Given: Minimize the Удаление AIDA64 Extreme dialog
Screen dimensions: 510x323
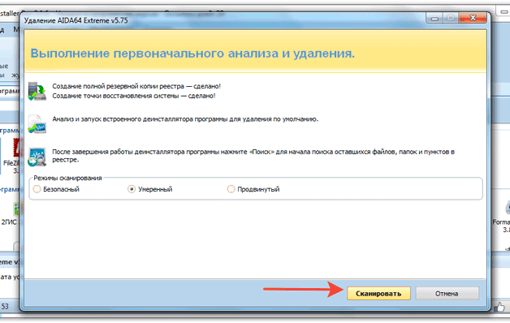Looking at the screenshot, I should tap(434, 18).
